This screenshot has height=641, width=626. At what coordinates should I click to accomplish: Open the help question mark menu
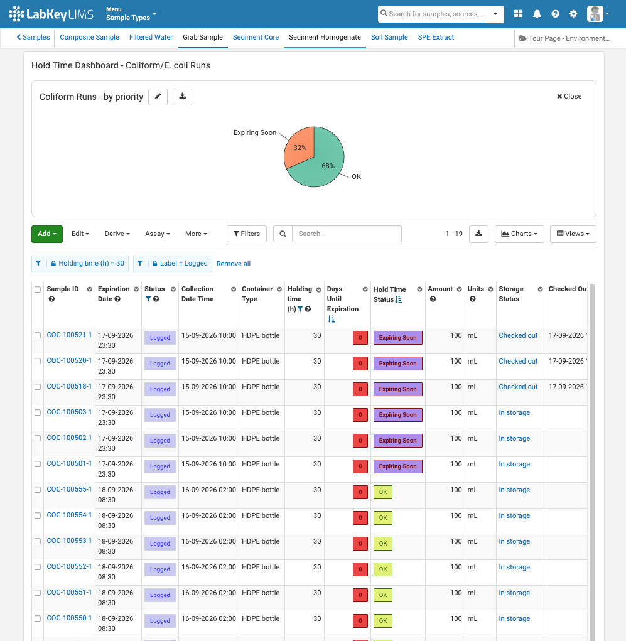pos(555,14)
